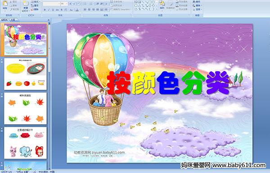This screenshot has width=270, height=173.
Task: Open the Convert to SmartArt dropdown
Action: click(121, 9)
